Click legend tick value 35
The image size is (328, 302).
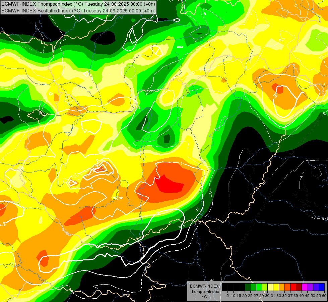click(285, 296)
